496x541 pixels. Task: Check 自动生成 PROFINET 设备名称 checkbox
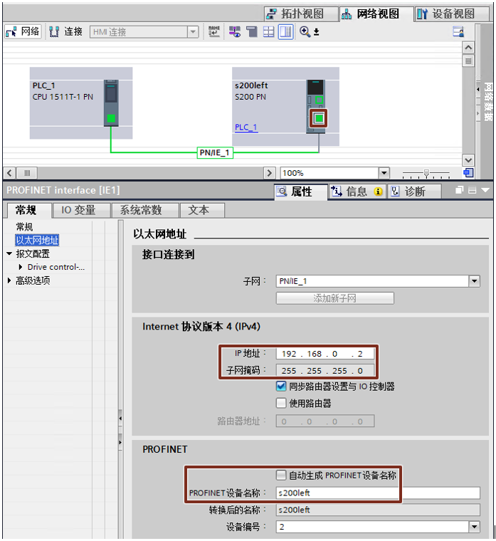(281, 475)
